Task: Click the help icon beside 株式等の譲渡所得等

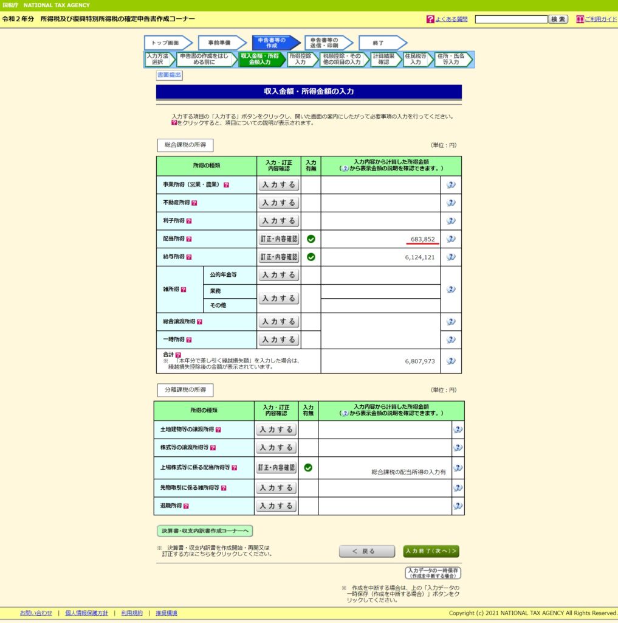Action: click(211, 448)
